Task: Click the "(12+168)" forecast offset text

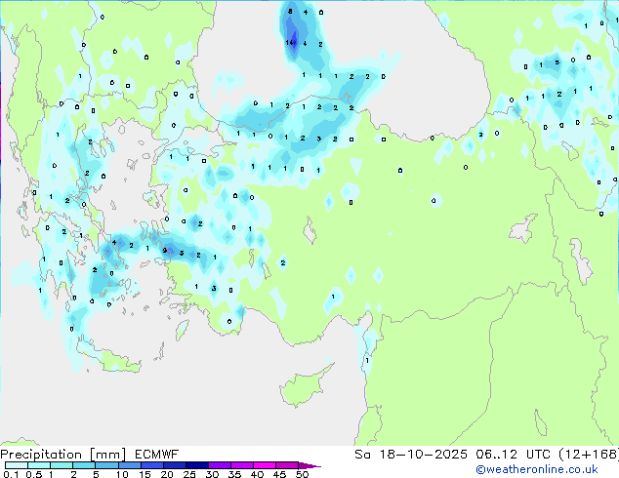Action: click(x=589, y=455)
